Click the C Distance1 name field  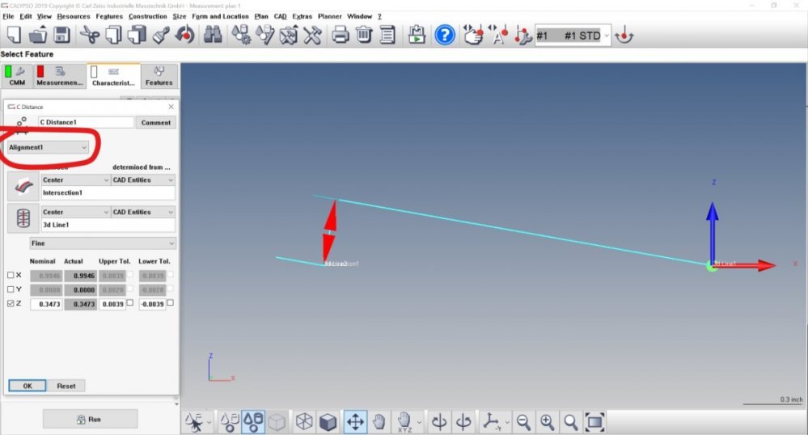click(86, 122)
